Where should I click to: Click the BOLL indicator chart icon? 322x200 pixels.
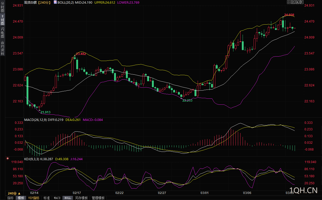pos(55,2)
